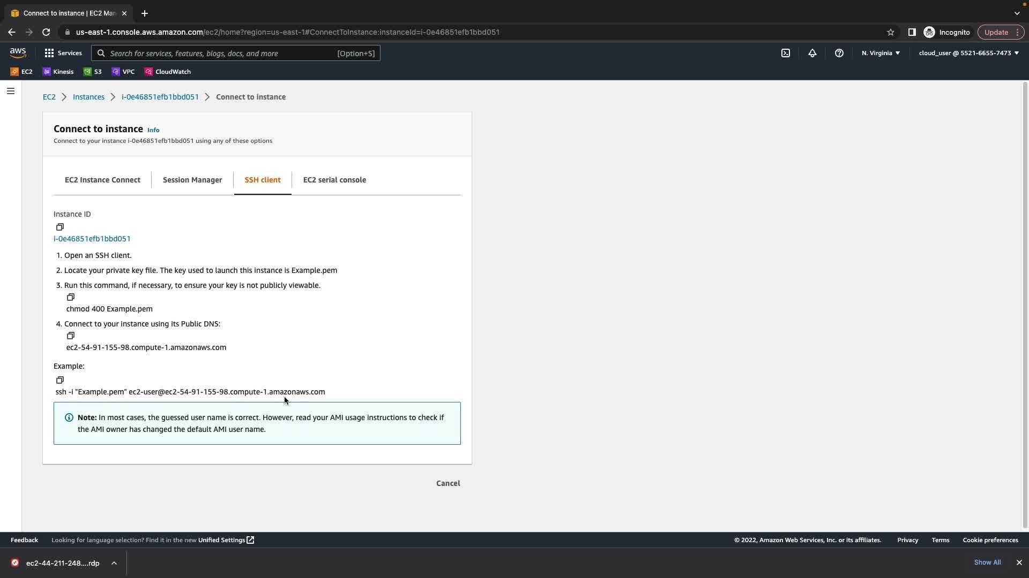This screenshot has height=578, width=1029.
Task: Click the help question mark icon
Action: 839,53
